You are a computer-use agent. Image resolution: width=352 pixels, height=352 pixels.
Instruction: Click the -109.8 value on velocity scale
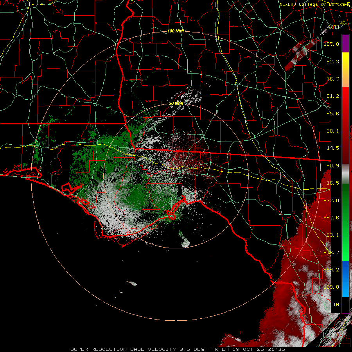point(330,287)
